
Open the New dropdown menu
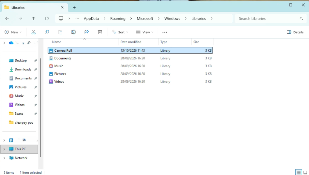coord(13,32)
